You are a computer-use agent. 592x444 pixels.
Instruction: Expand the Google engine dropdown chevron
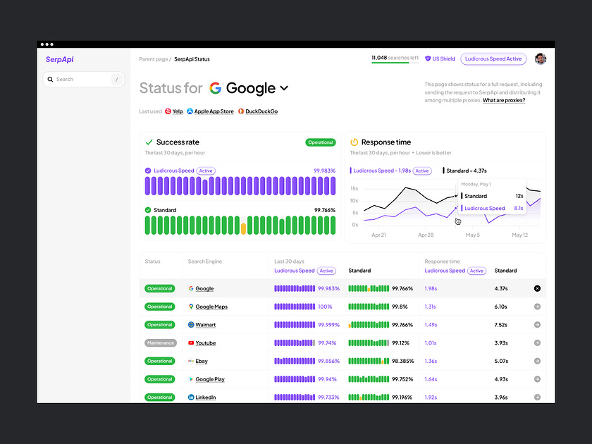[284, 88]
